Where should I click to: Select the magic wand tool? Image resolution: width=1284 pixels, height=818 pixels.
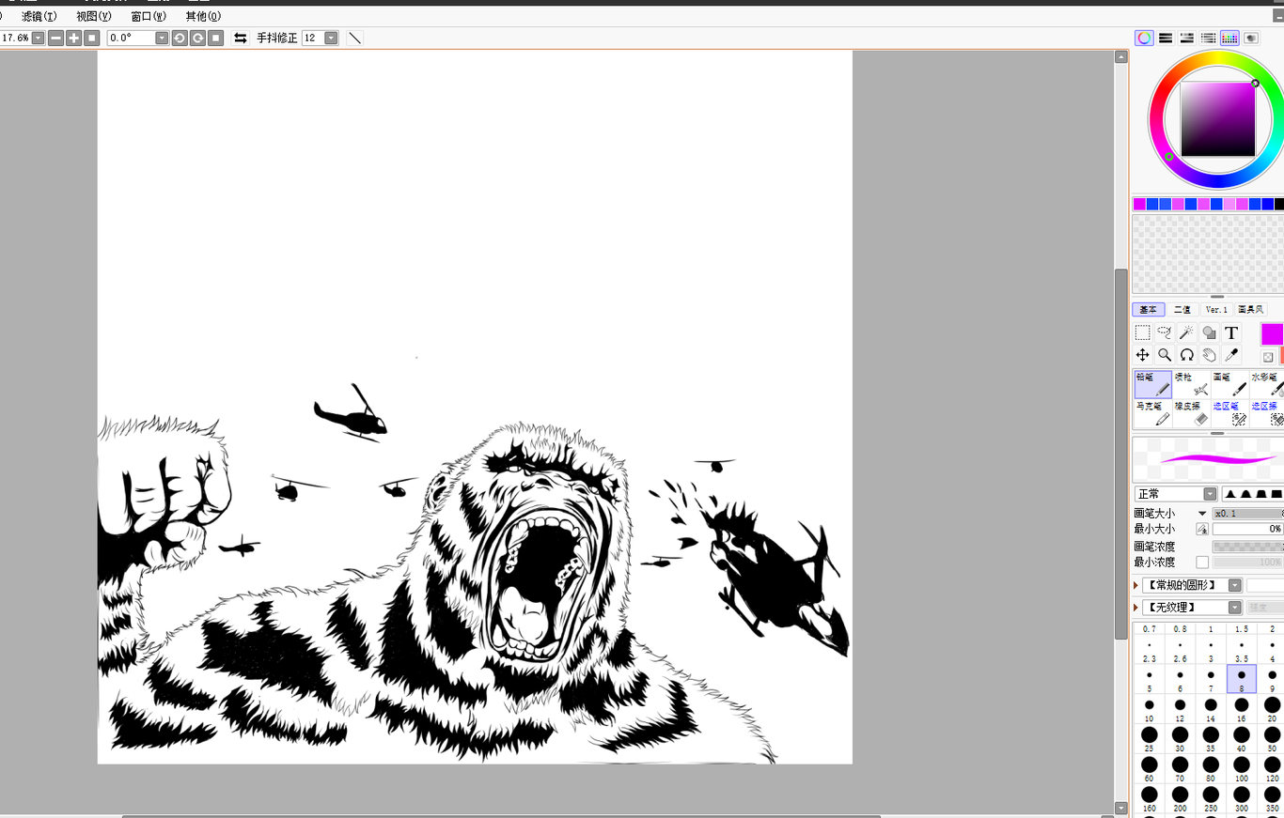point(1187,332)
